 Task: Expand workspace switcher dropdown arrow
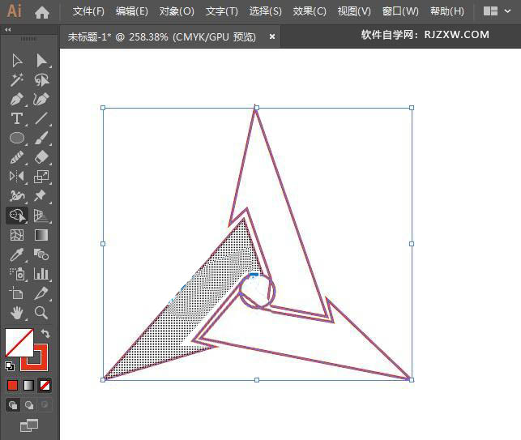pyautogui.click(x=507, y=11)
